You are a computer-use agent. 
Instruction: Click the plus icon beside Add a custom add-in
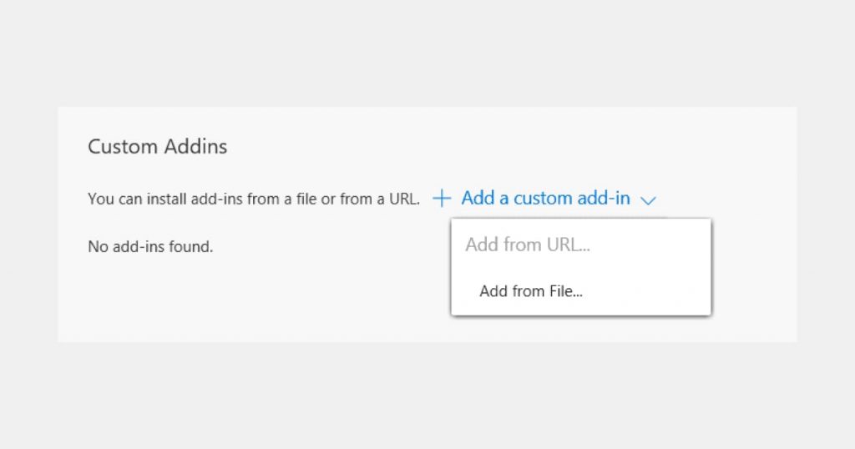coord(442,199)
